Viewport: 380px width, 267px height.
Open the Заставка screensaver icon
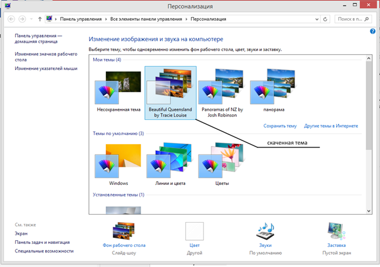[336, 231]
